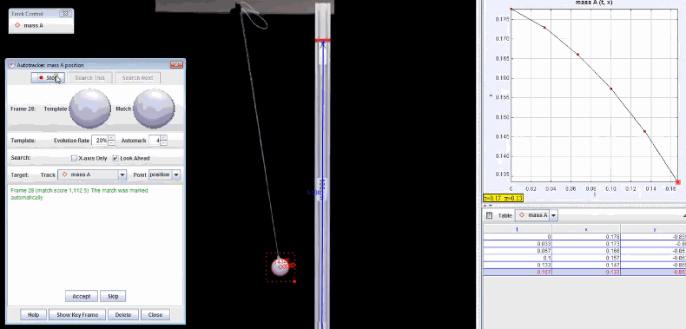Click Show Key Frame button
The width and height of the screenshot is (686, 329).
[x=76, y=314]
